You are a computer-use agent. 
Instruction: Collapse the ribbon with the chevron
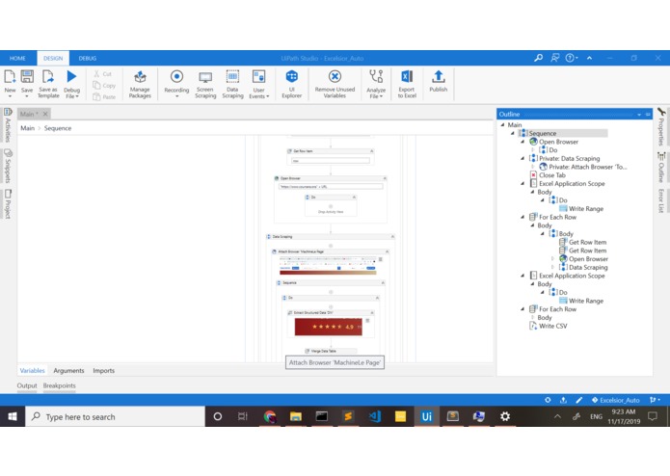point(590,58)
